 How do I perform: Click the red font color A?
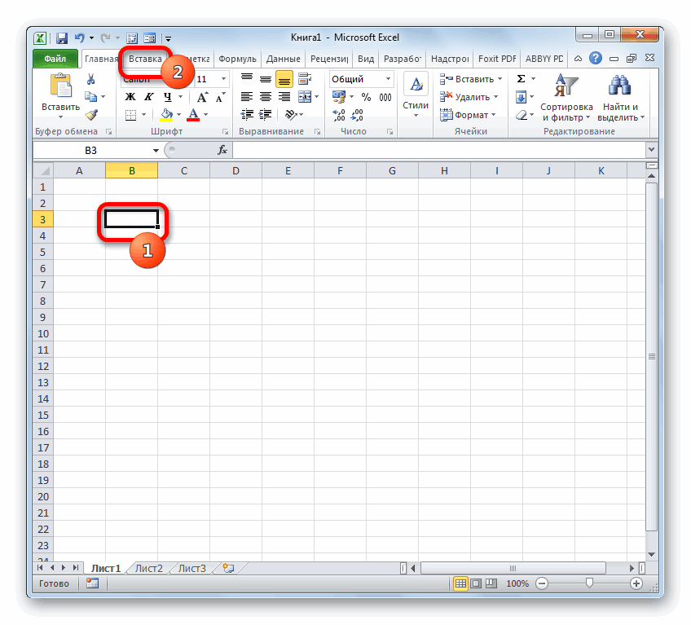pyautogui.click(x=193, y=115)
